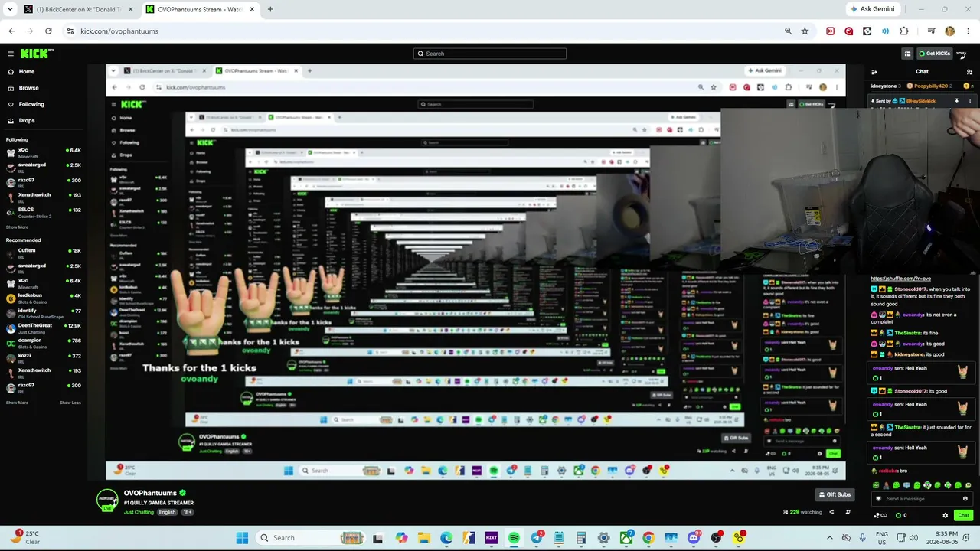This screenshot has height=551, width=980.
Task: Open the shuffle.com link in chat
Action: (901, 279)
